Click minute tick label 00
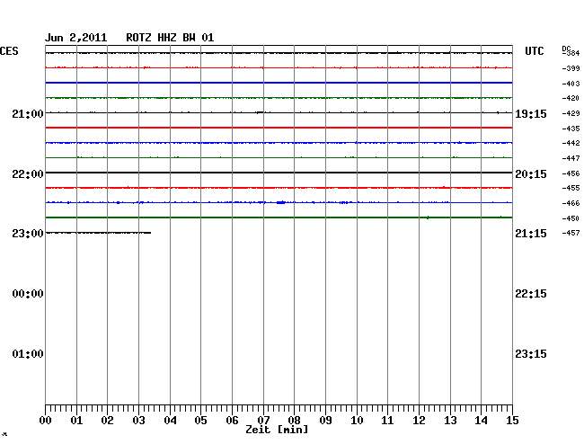 [x=46, y=420]
